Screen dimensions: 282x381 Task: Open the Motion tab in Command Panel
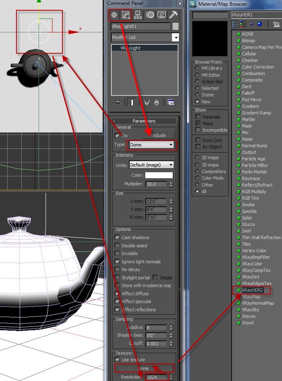point(150,15)
